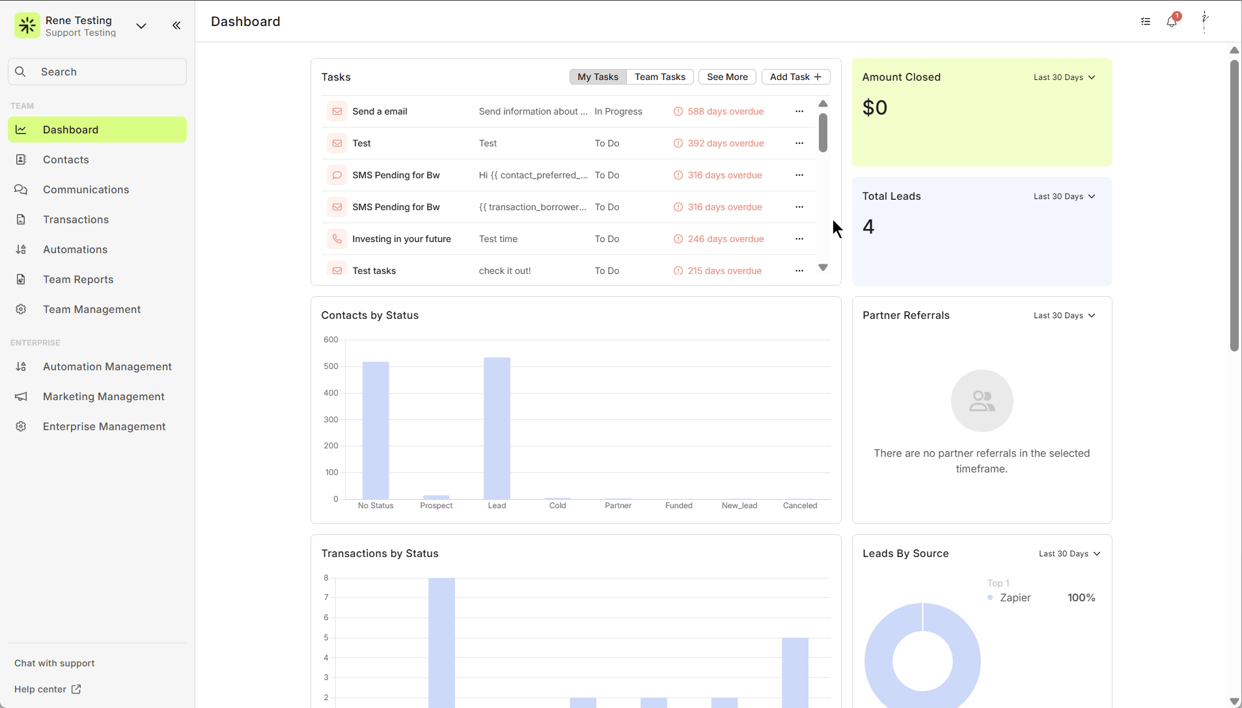Open more options for Send a email task
The width and height of the screenshot is (1242, 708).
pos(799,111)
